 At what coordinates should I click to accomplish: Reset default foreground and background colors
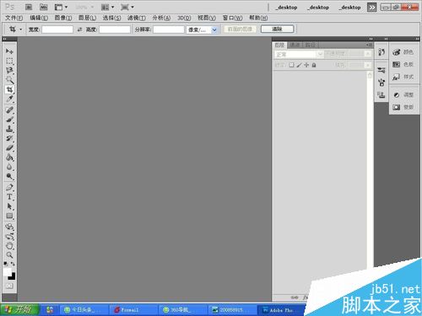6,264
